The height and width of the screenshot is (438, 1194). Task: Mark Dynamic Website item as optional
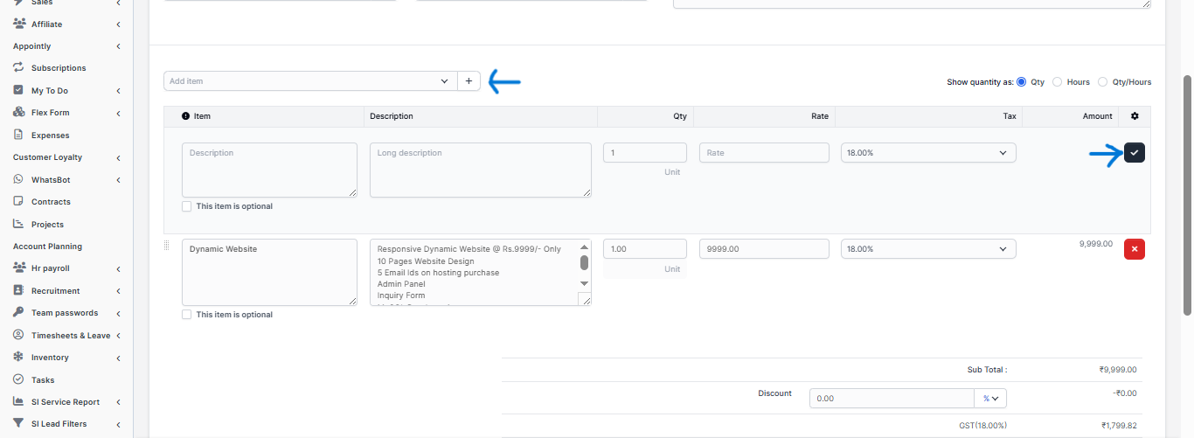(x=187, y=315)
